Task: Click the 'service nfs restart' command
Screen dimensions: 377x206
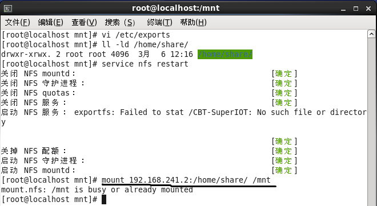Action: 145,64
